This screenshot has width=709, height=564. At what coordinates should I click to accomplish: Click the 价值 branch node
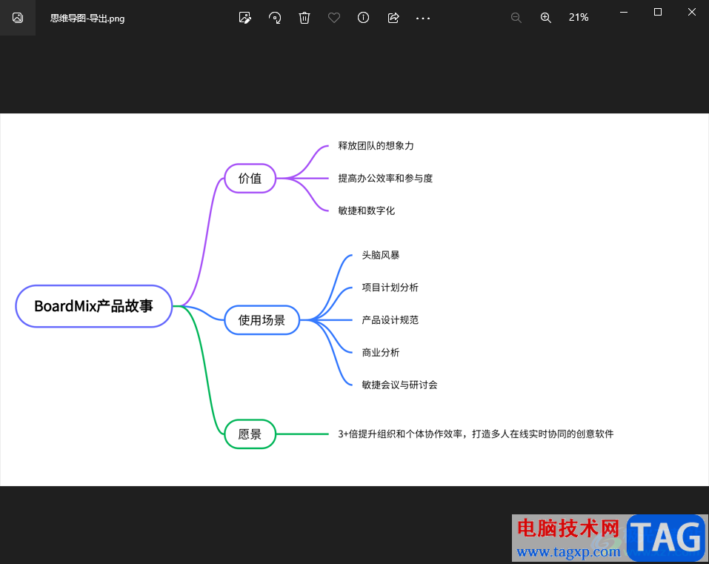click(250, 178)
